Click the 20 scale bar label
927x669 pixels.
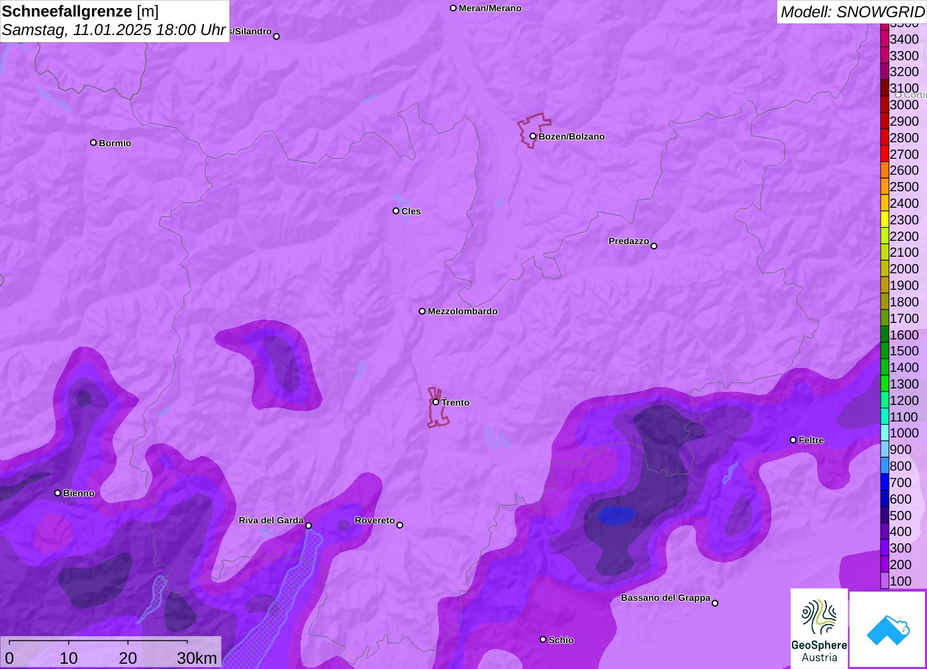(128, 658)
